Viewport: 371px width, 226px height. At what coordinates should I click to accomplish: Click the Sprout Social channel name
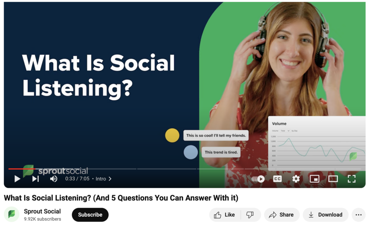click(x=42, y=212)
